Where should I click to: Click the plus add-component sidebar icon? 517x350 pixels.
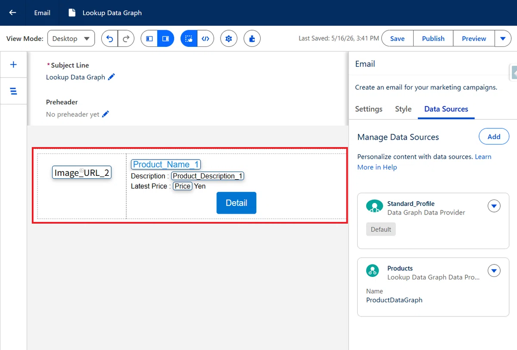click(x=13, y=64)
